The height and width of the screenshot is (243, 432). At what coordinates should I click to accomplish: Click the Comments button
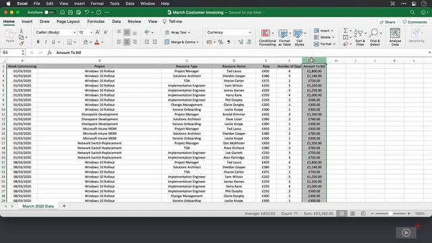[414, 22]
